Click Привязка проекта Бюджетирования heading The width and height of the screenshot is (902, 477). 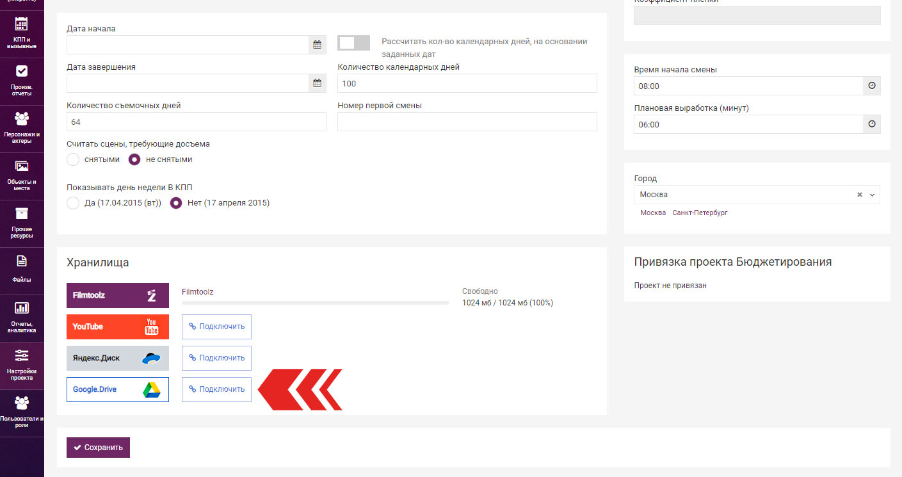click(x=733, y=262)
